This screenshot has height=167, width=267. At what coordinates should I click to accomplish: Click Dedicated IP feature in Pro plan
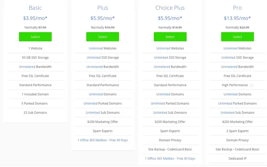[237, 159]
